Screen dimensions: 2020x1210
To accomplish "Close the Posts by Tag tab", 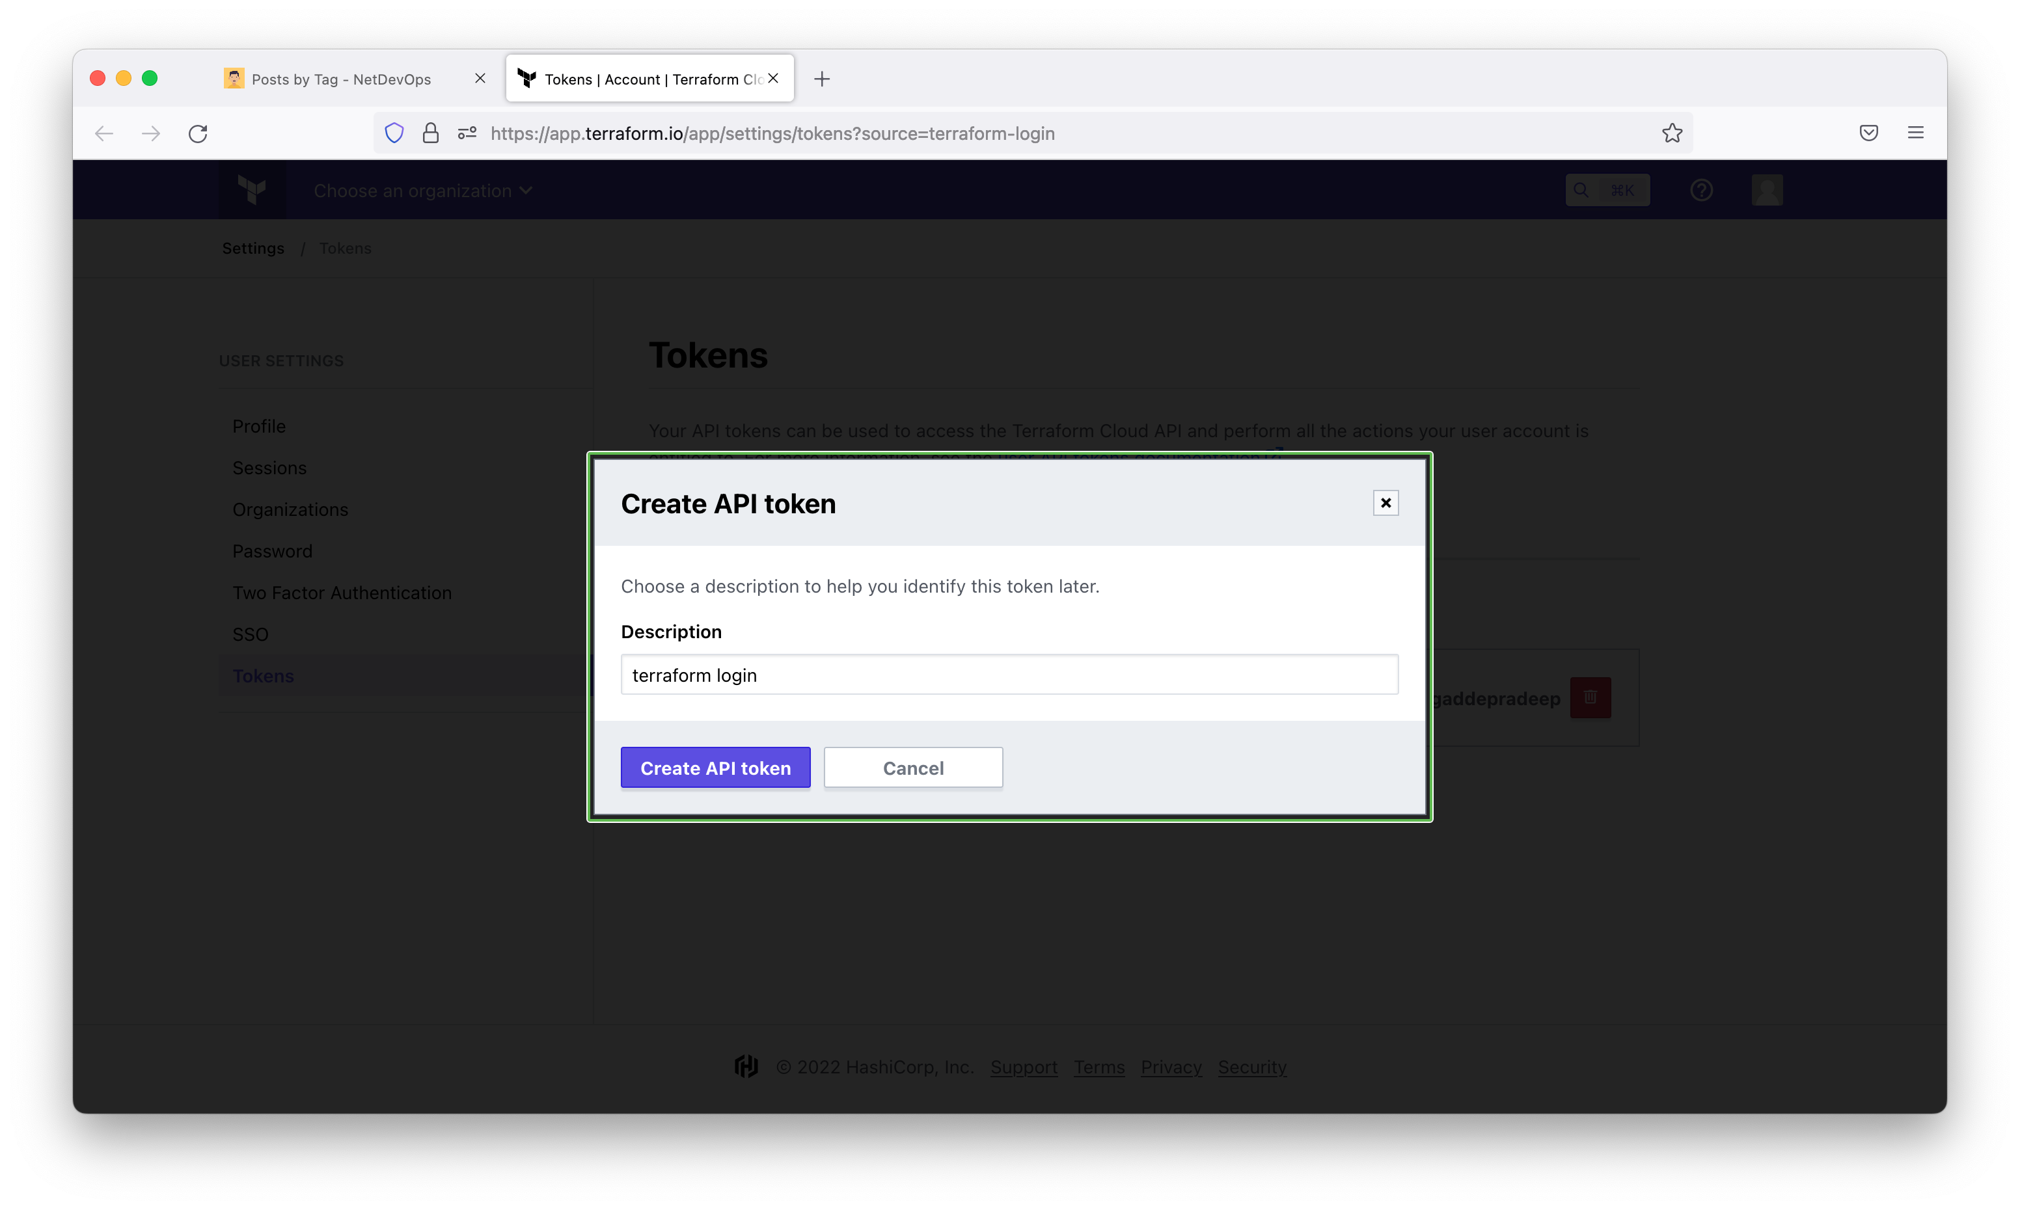I will coord(480,78).
